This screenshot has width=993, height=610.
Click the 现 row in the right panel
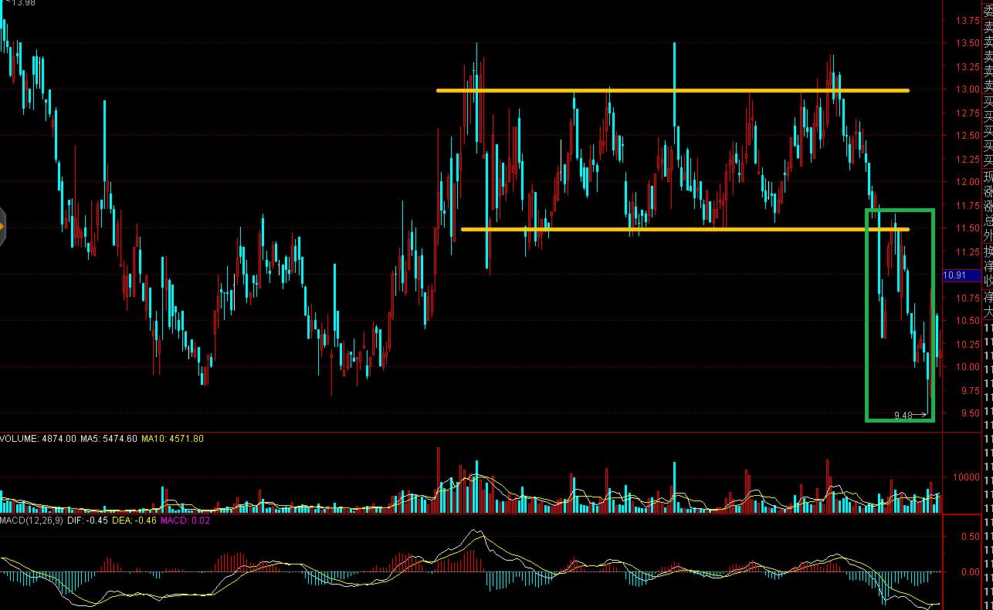988,177
